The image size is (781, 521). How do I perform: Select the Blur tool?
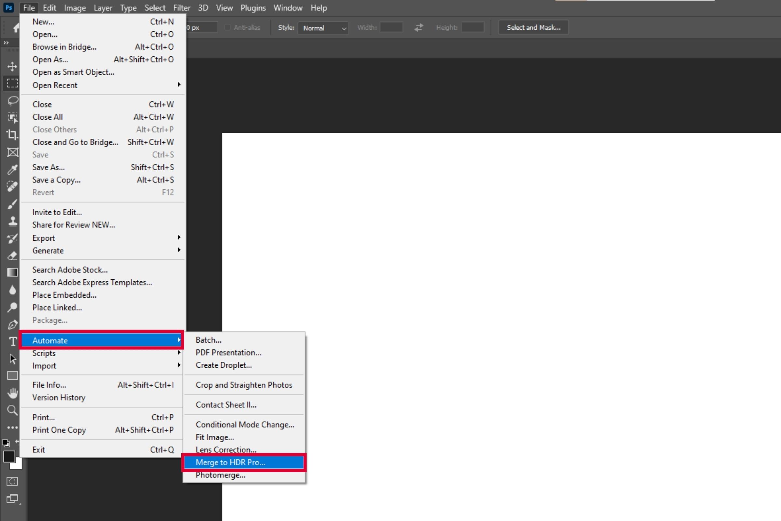(12, 290)
